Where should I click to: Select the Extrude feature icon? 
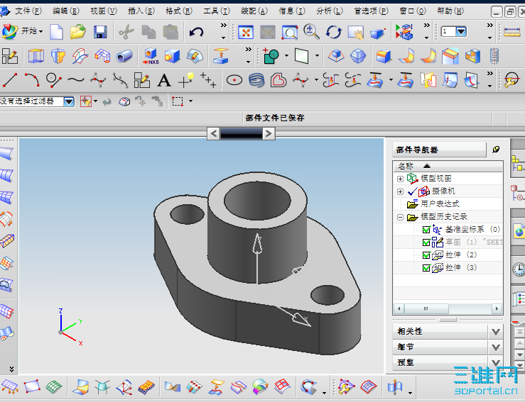36,56
